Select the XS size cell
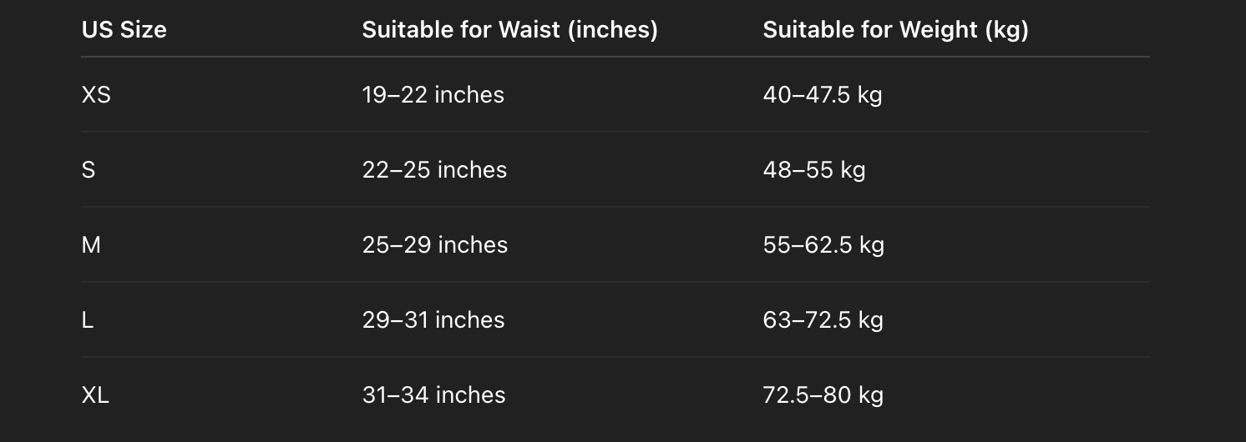 [x=96, y=95]
